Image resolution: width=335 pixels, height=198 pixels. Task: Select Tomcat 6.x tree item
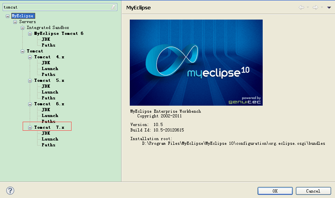pyautogui.click(x=49, y=104)
